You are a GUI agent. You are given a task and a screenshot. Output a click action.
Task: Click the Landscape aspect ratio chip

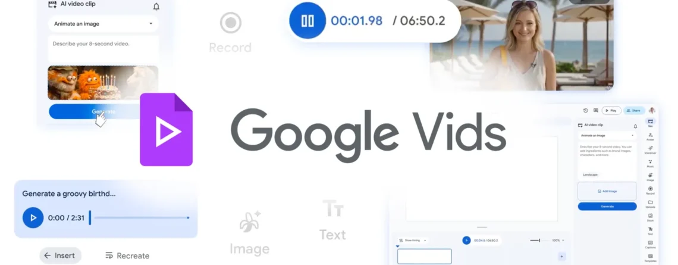click(x=590, y=174)
